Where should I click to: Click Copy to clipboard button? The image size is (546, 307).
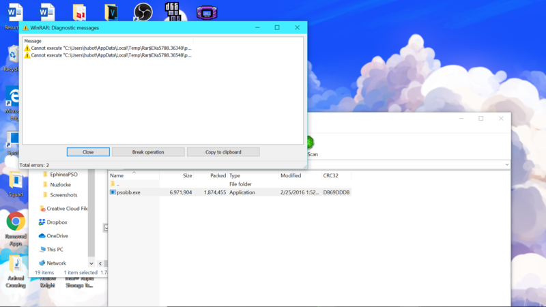[x=223, y=152]
